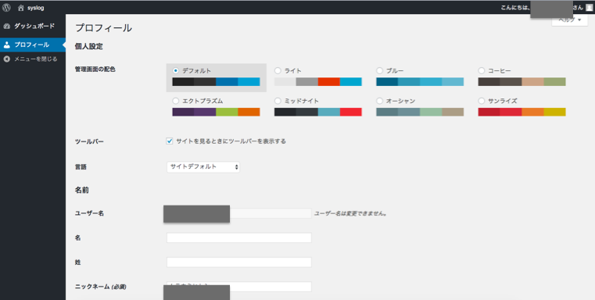The width and height of the screenshot is (595, 300).
Task: Click the 名 first name input field
Action: 239,237
